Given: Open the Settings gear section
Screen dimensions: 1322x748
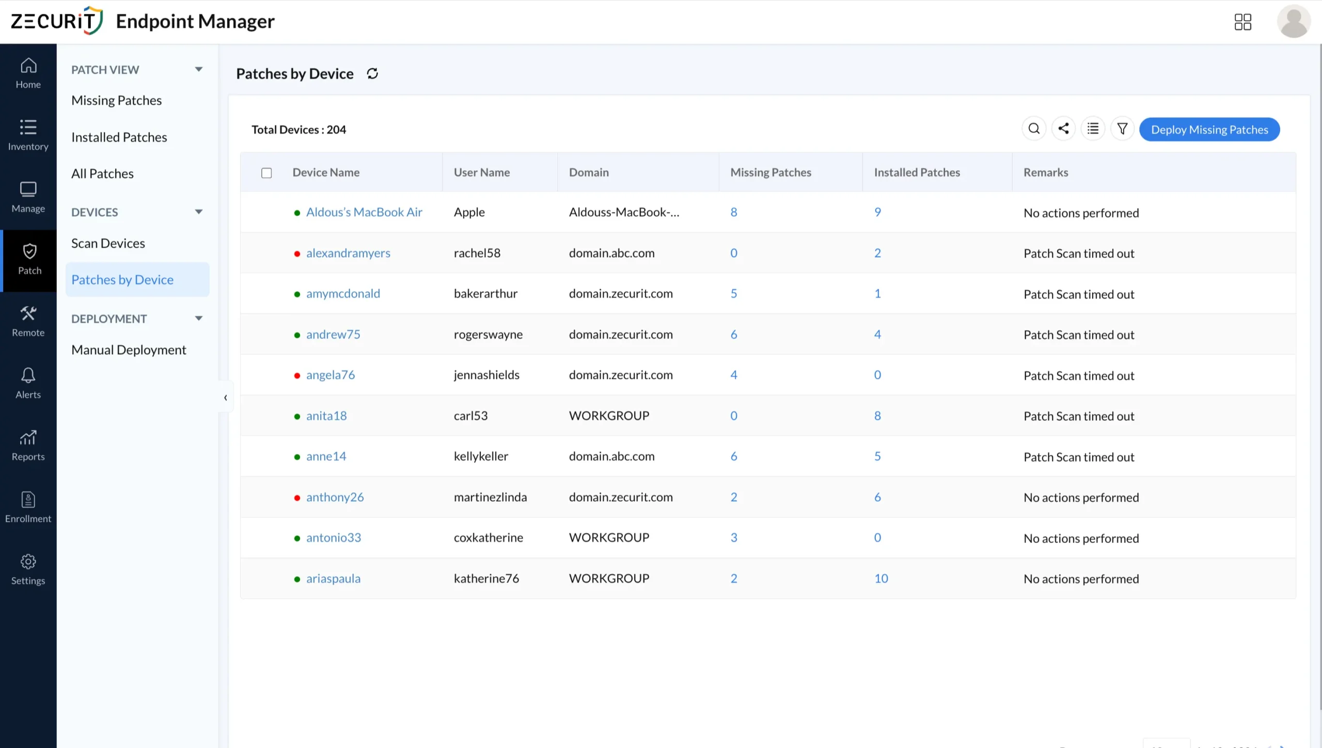Looking at the screenshot, I should pos(28,570).
